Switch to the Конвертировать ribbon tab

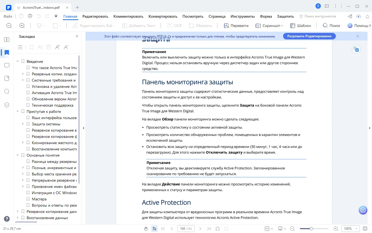coord(163,16)
